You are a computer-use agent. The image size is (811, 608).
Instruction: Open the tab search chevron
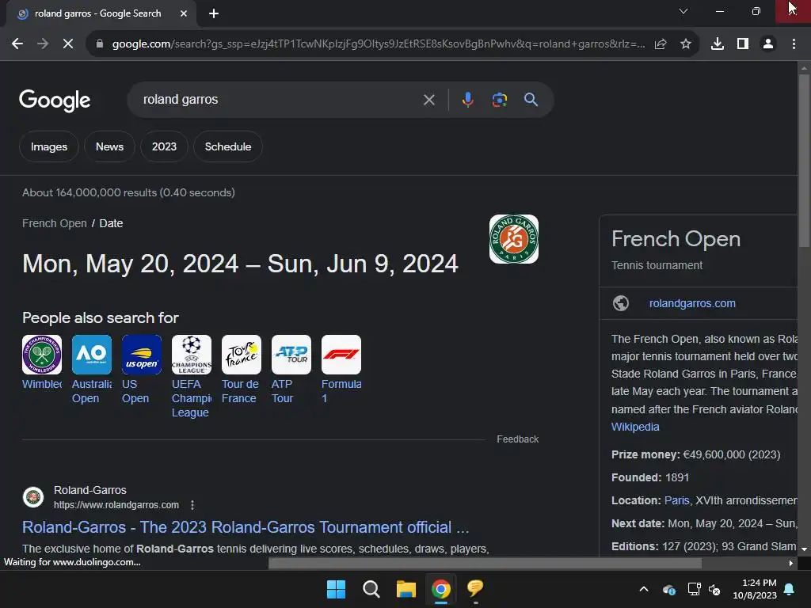click(x=683, y=11)
